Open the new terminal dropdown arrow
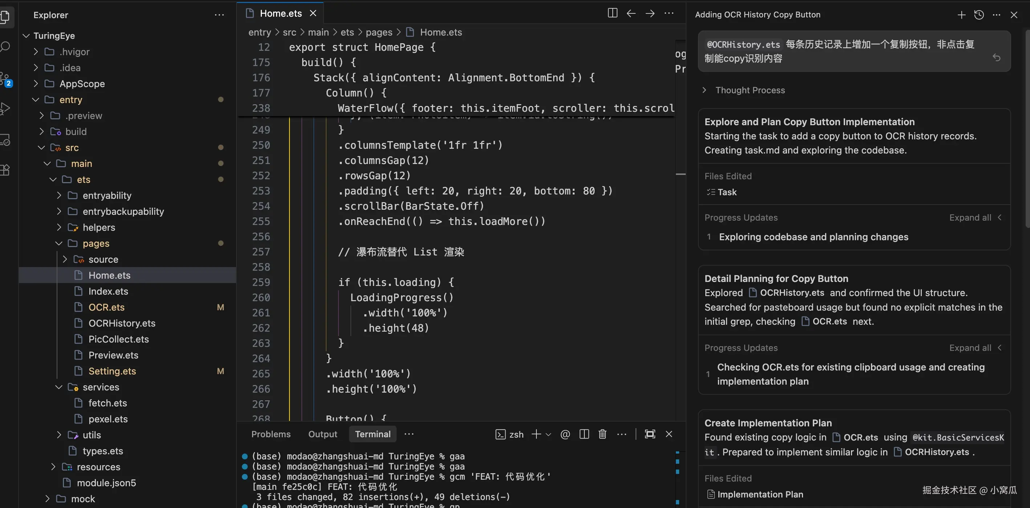 [x=548, y=434]
